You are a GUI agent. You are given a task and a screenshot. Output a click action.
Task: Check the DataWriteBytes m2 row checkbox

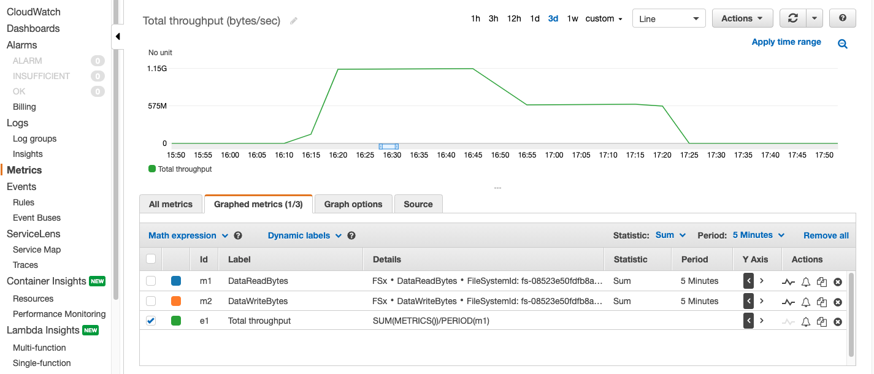click(151, 301)
